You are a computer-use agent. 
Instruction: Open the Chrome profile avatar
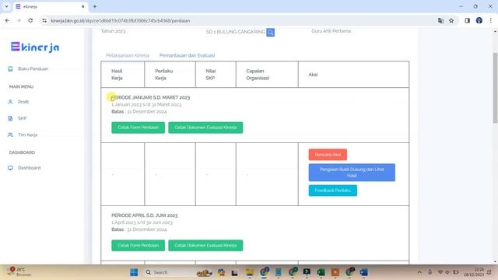point(479,21)
